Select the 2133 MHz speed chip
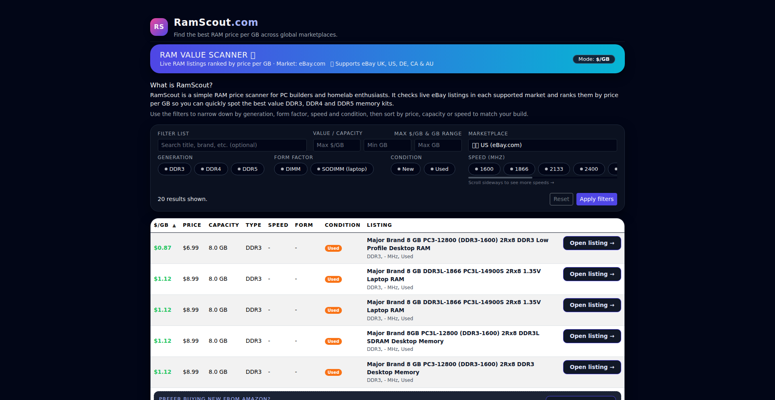775x400 pixels. point(554,169)
